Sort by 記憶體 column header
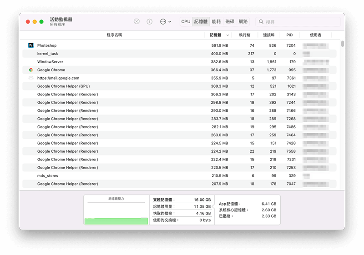 tap(216, 35)
